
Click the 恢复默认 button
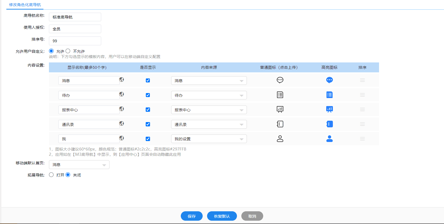[222, 216]
